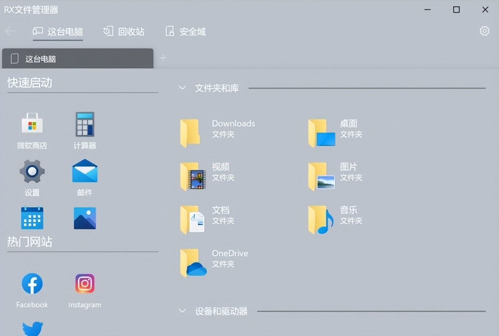This screenshot has width=499, height=336.
Task: Navigate back with the arrow button
Action: [x=10, y=32]
